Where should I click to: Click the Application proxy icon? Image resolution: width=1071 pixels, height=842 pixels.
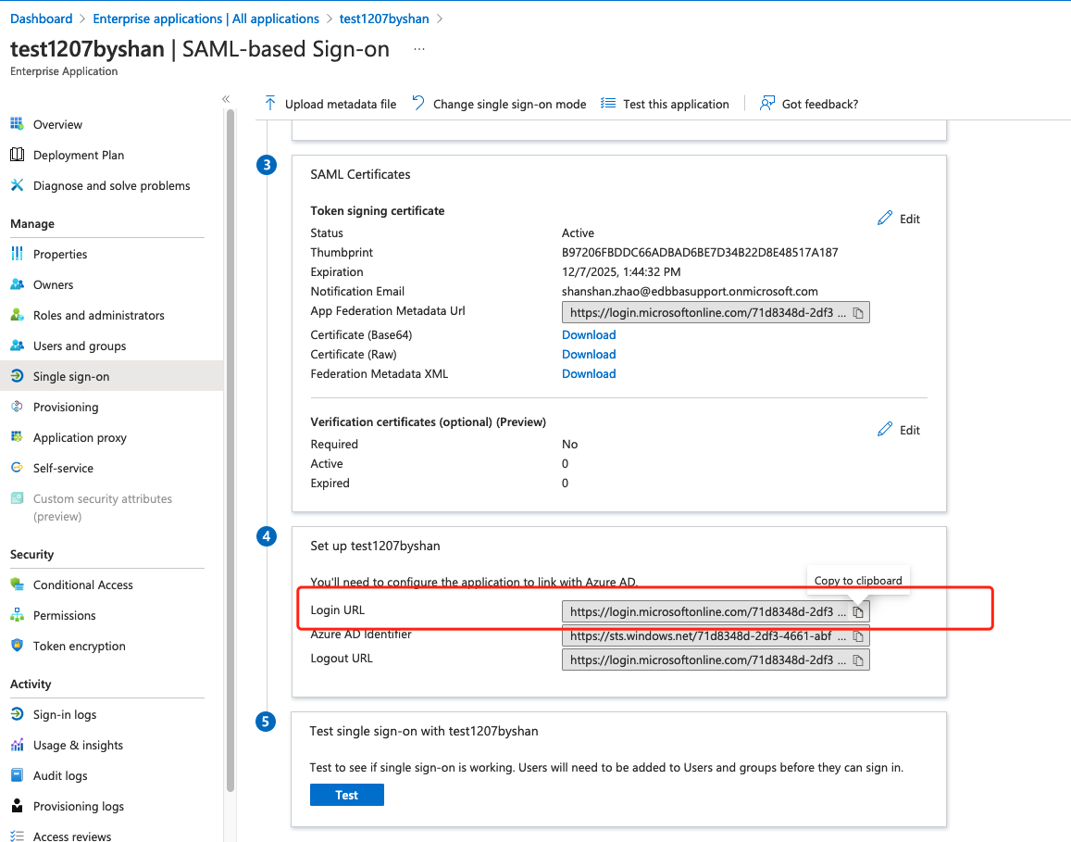17,437
